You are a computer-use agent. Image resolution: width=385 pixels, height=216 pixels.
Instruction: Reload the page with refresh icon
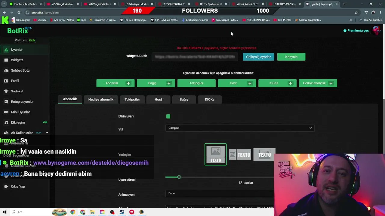pyautogui.click(x=19, y=13)
